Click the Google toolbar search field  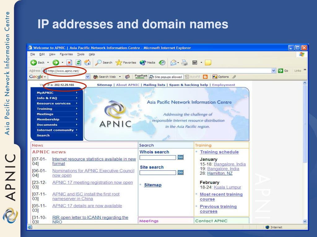tap(67, 77)
